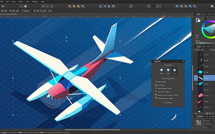This screenshot has height=134, width=215.
Task: Open the Normal blend mode dropdown
Action: pos(212,49)
